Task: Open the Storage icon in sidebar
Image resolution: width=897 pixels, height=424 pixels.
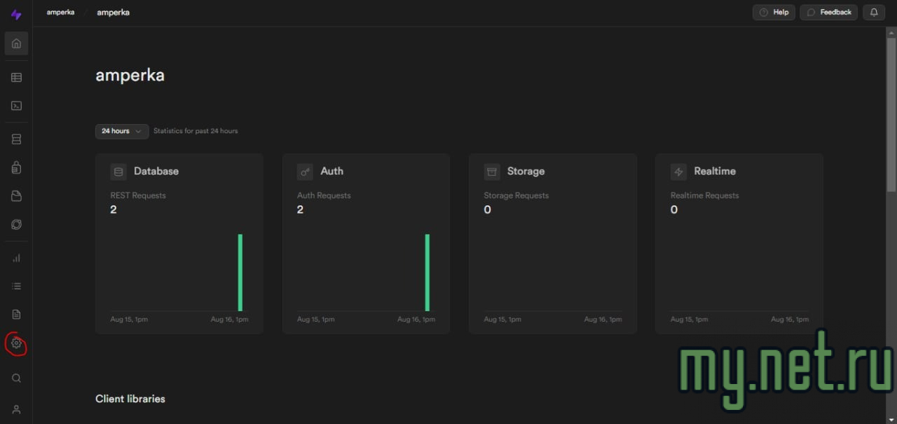Action: tap(16, 196)
